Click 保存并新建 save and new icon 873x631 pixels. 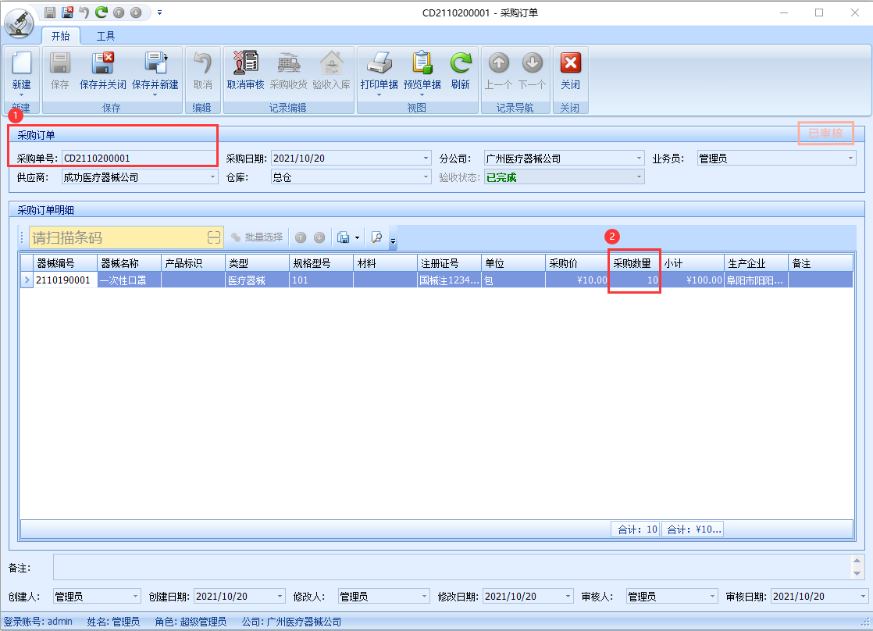click(155, 63)
